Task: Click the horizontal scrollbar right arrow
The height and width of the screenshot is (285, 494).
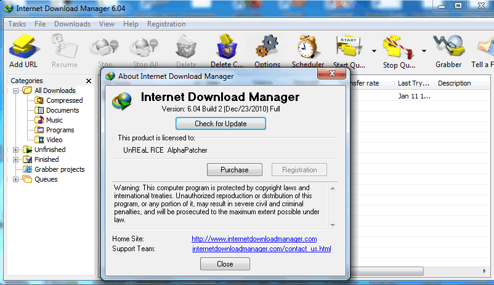Action: (484, 271)
